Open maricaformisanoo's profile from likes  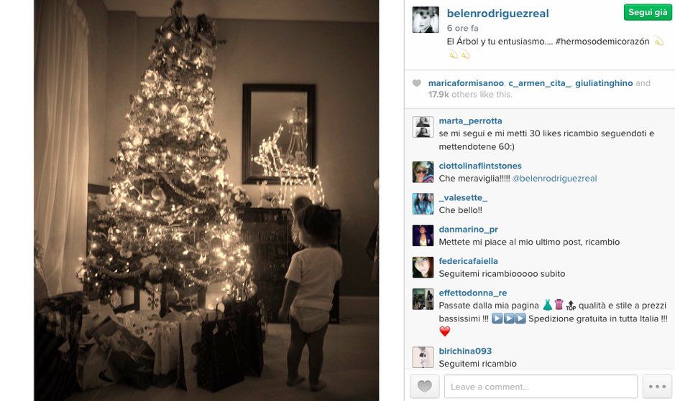(466, 83)
